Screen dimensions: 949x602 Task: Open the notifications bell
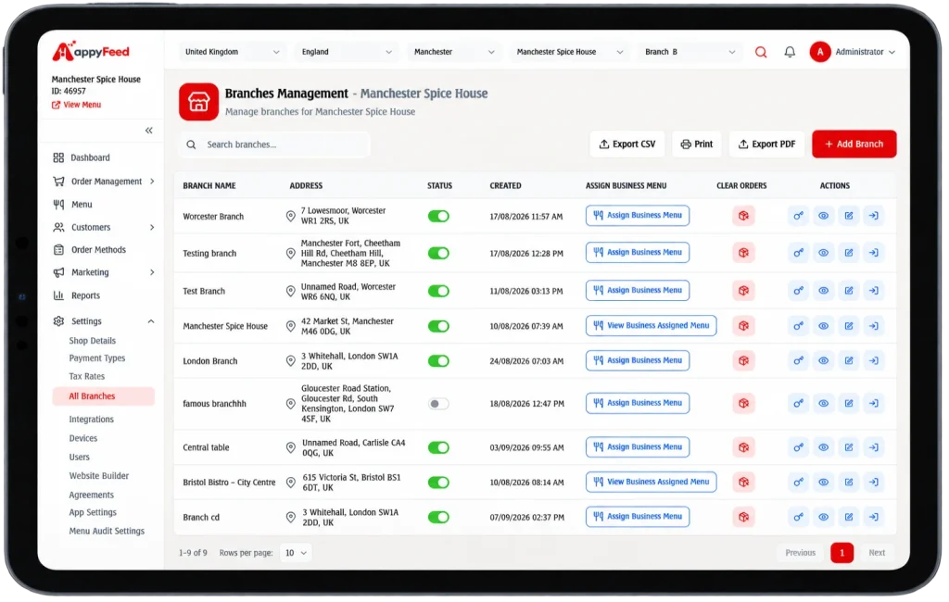click(x=790, y=52)
